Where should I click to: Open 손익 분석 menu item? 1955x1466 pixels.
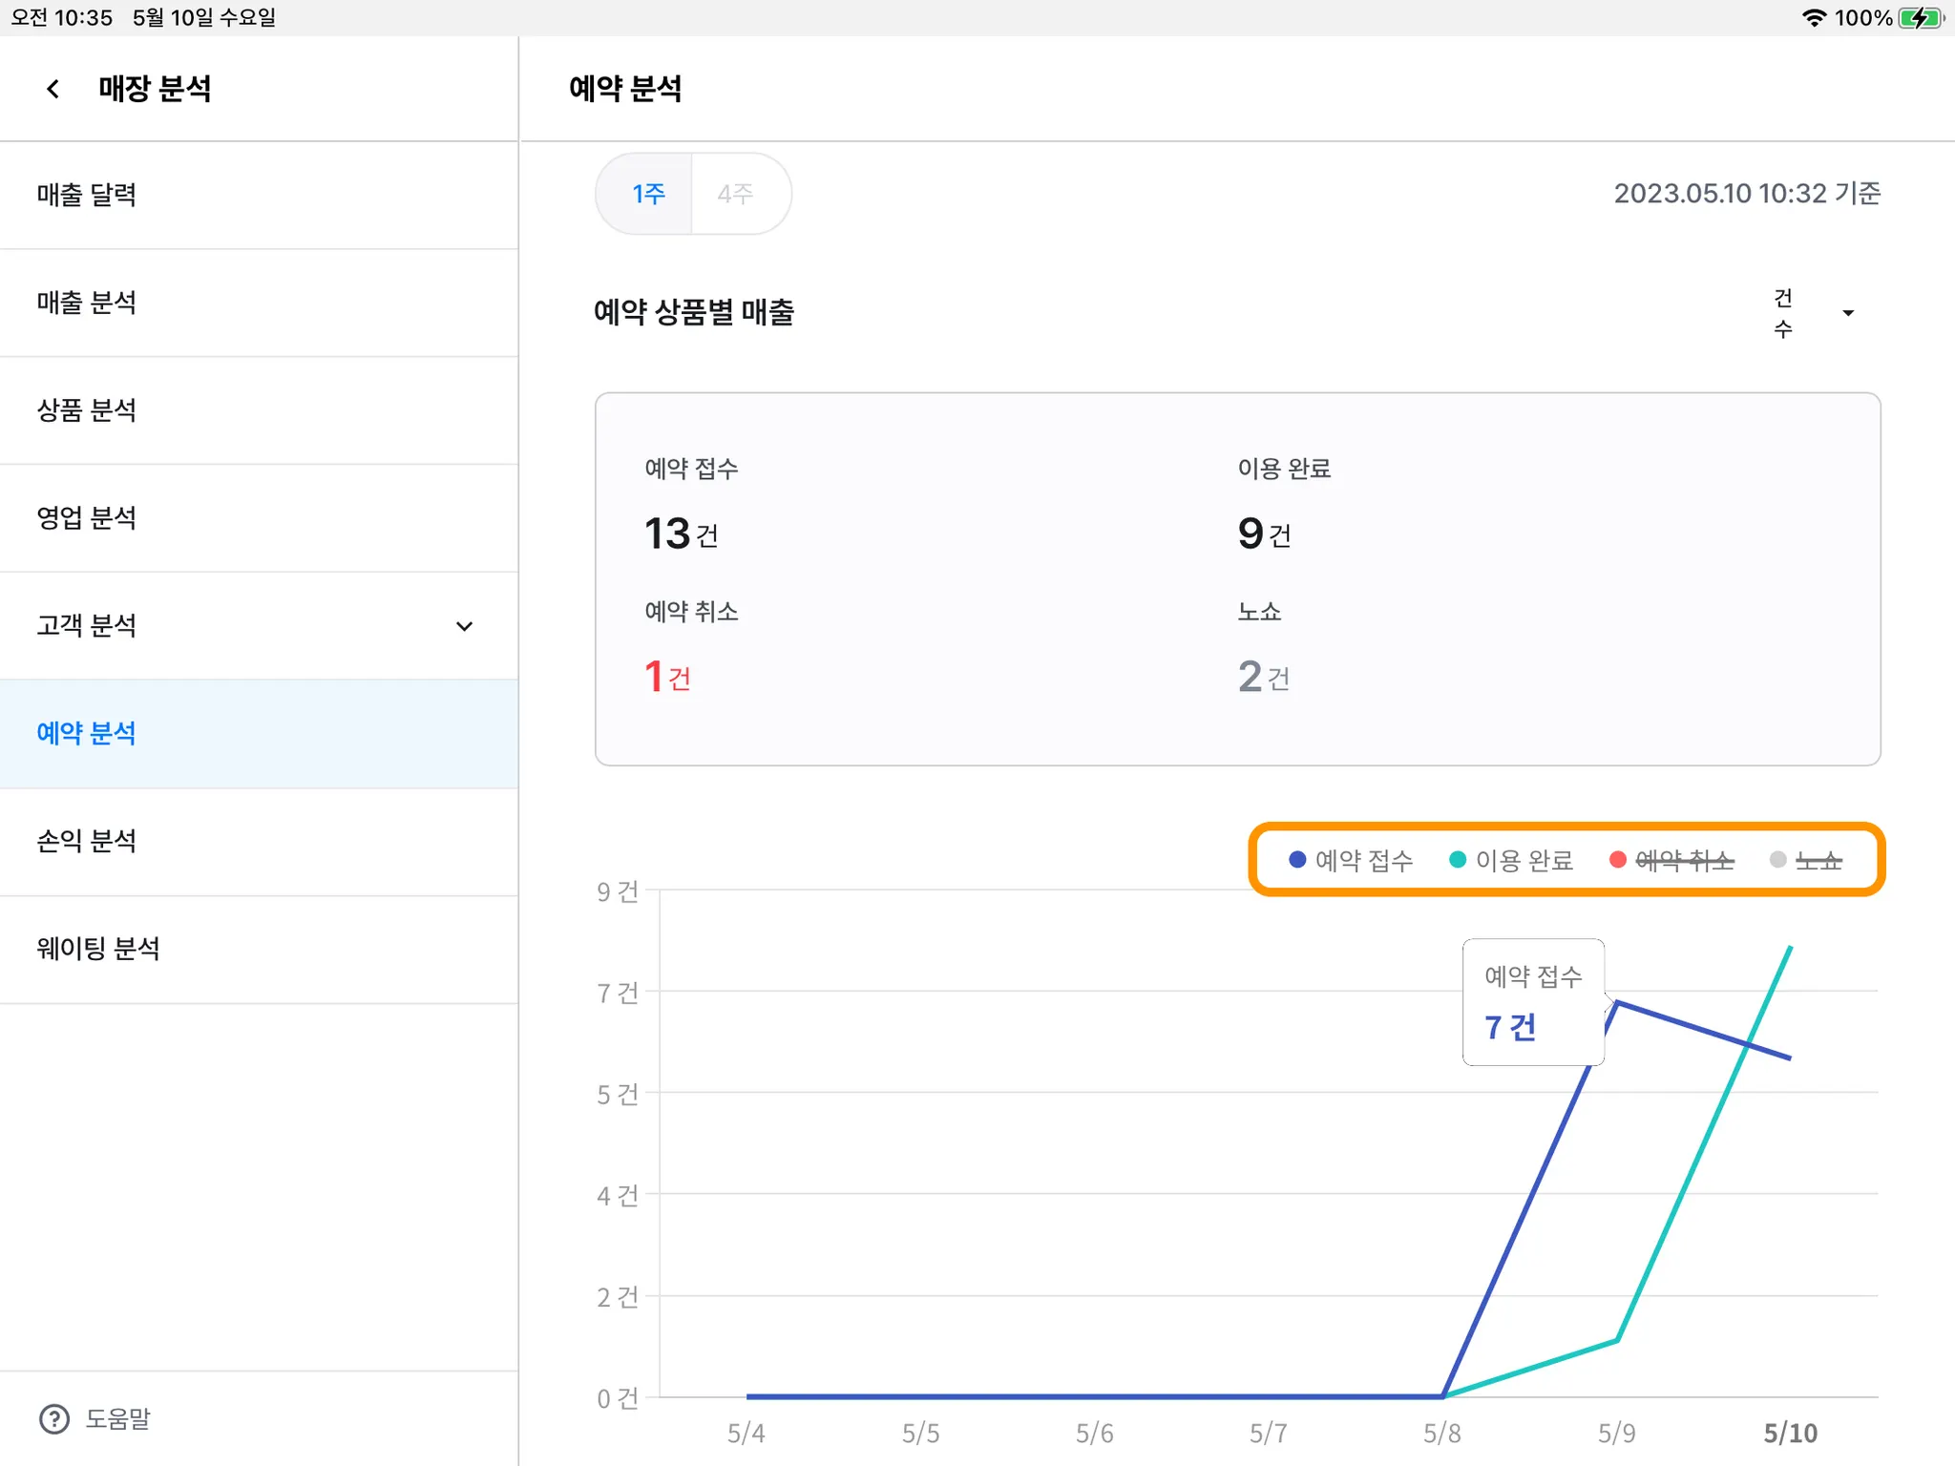coord(86,841)
